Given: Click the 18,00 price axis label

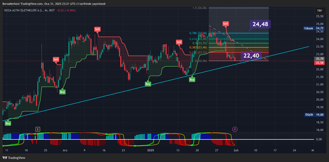Looking at the screenshot, I should point(320,130).
